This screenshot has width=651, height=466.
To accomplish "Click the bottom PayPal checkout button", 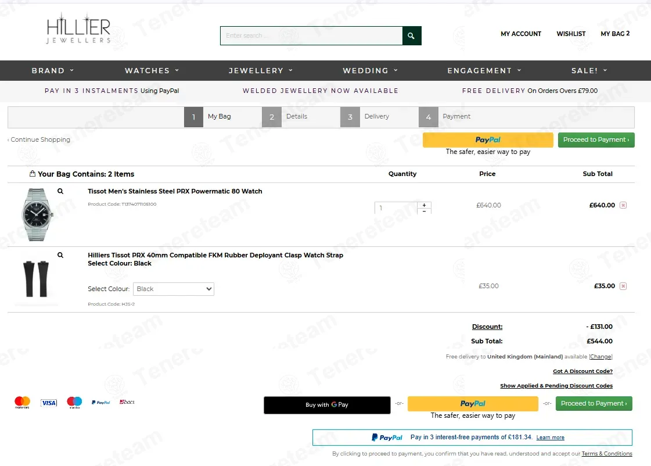I will click(473, 404).
